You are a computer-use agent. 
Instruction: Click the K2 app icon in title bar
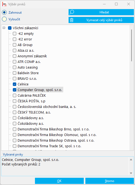point(5,4)
